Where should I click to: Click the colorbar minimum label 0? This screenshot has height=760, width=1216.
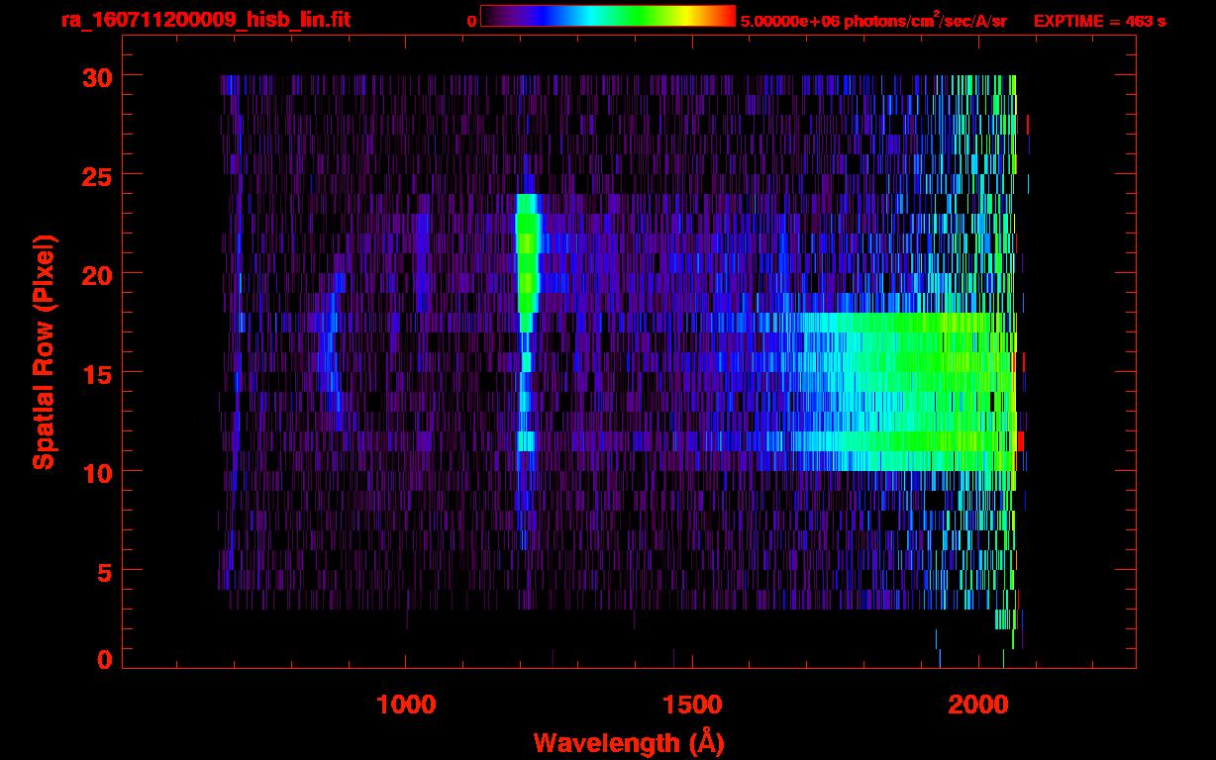coord(472,21)
